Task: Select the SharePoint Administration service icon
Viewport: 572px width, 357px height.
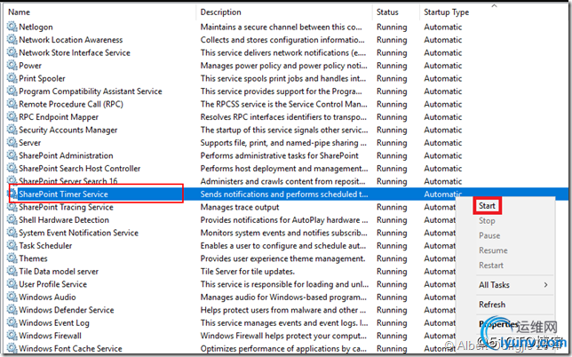Action: [12, 155]
